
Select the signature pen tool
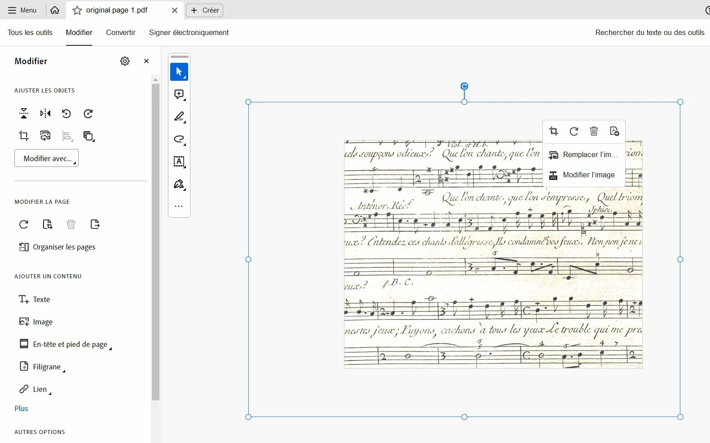pos(179,184)
